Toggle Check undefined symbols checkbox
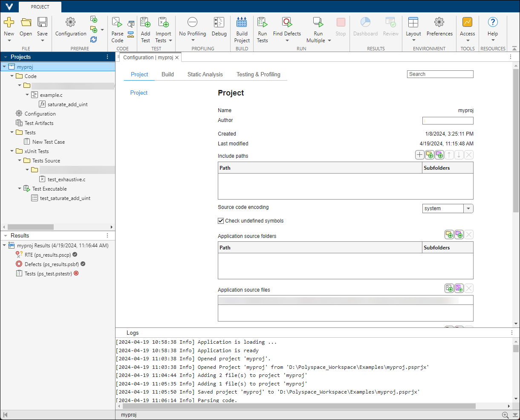This screenshot has height=420, width=520. tap(221, 221)
